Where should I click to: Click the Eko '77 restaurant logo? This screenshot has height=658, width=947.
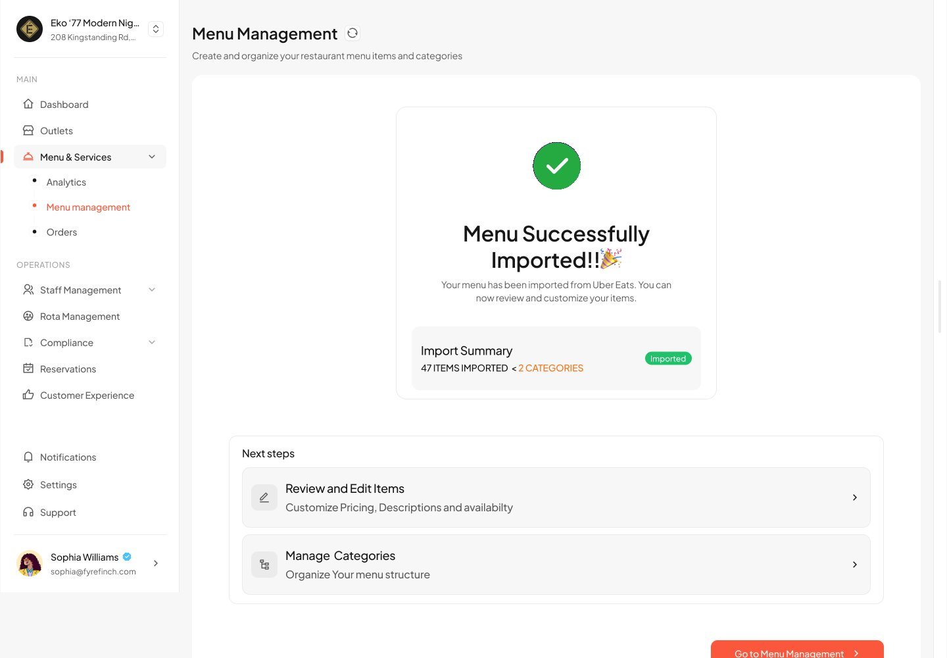click(x=30, y=29)
